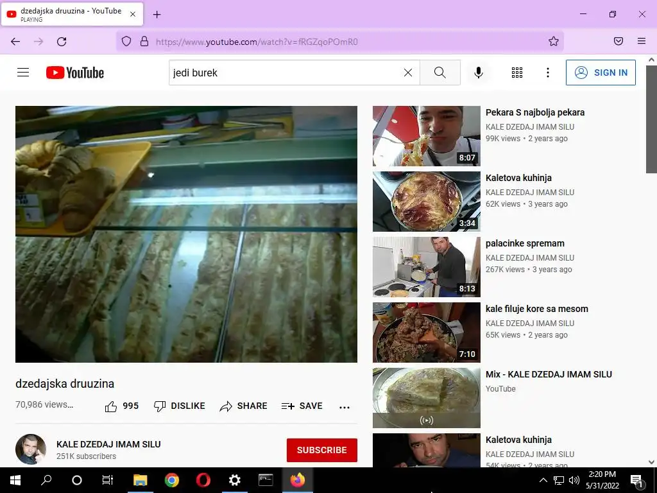Start voice search with the microphone
657x493 pixels.
tap(478, 73)
